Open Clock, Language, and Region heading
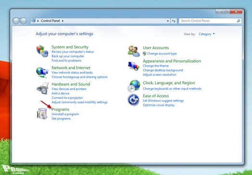The height and width of the screenshot is (175, 252). coord(169,83)
